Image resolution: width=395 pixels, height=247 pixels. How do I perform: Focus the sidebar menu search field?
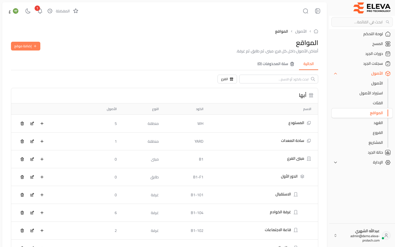362,22
